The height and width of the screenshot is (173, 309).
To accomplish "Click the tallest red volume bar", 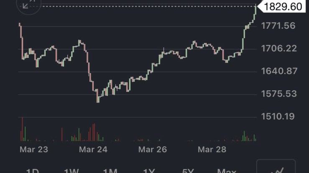I will [x=22, y=129].
